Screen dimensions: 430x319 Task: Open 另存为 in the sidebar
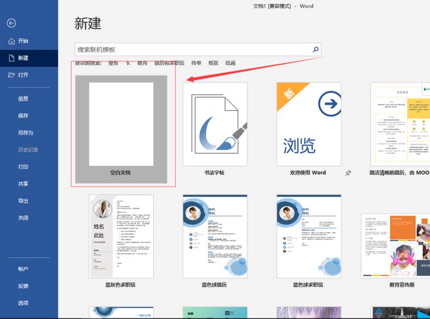26,133
